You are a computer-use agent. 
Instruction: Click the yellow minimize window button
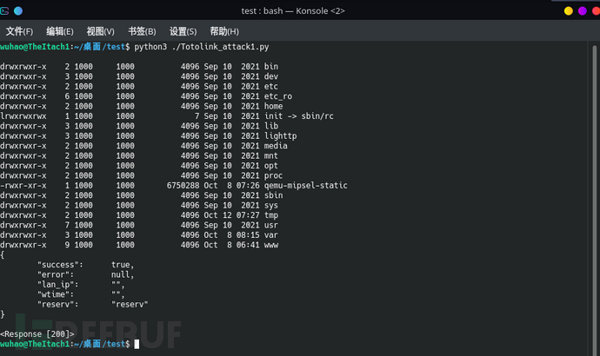pyautogui.click(x=569, y=10)
